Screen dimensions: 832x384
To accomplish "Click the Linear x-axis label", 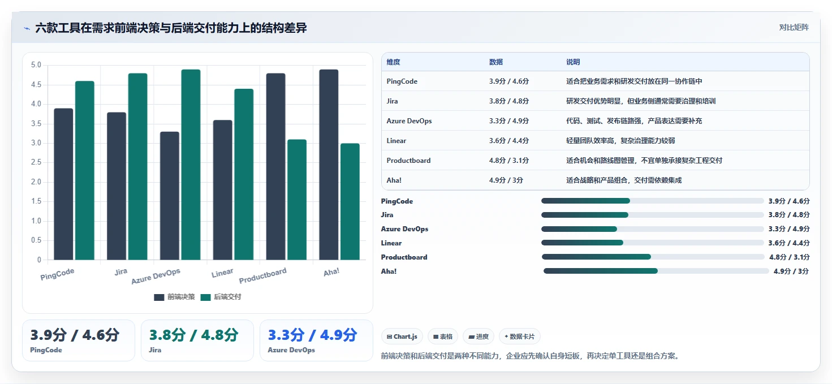I will tap(222, 273).
